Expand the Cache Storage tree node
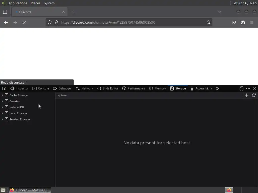Screen dimensions: 258x193 [x=2, y=95]
